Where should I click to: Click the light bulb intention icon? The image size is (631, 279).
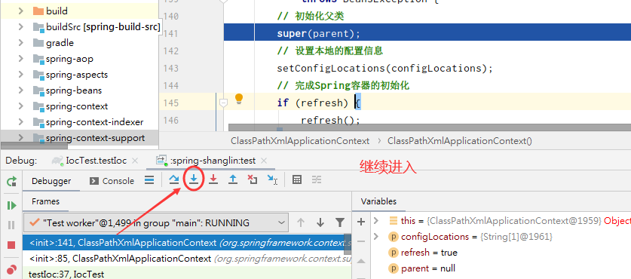[239, 99]
